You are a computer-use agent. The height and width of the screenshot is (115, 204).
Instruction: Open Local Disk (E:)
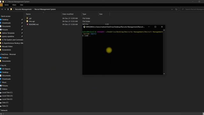click(x=7, y=99)
